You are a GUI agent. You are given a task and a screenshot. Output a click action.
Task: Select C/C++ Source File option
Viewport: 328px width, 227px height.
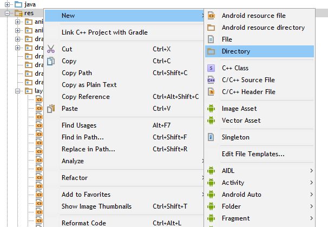click(259, 80)
